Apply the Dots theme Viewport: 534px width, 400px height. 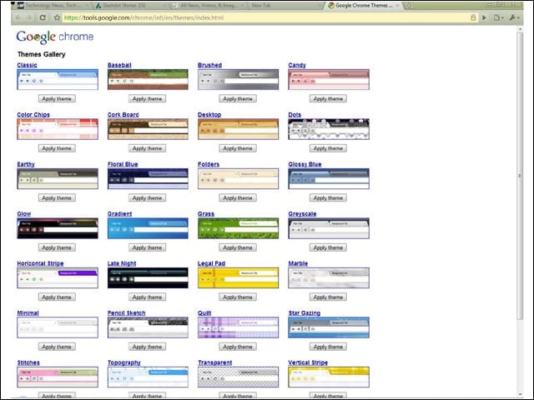(328, 148)
